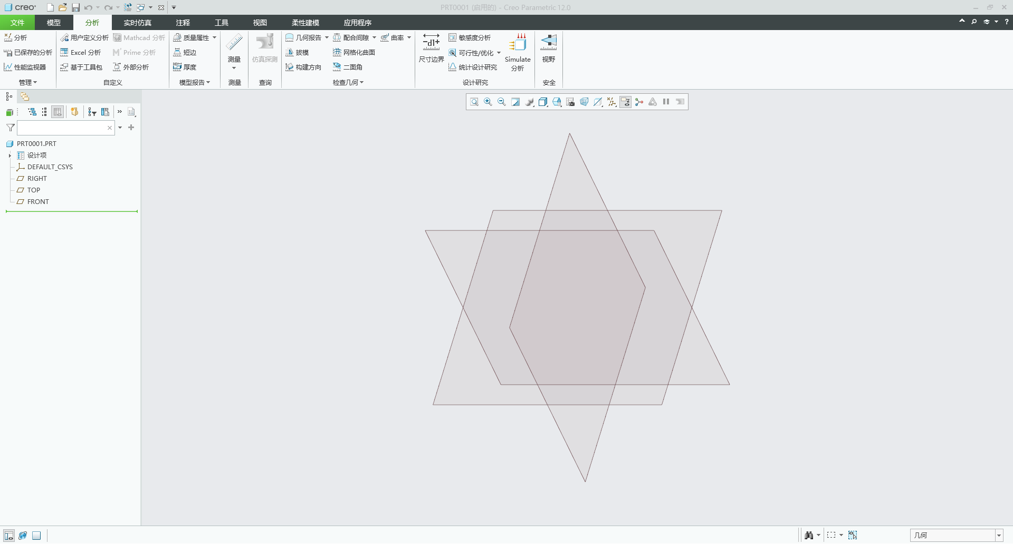Open the 几何 selection filter dropdown
1013x544 pixels.
point(999,536)
